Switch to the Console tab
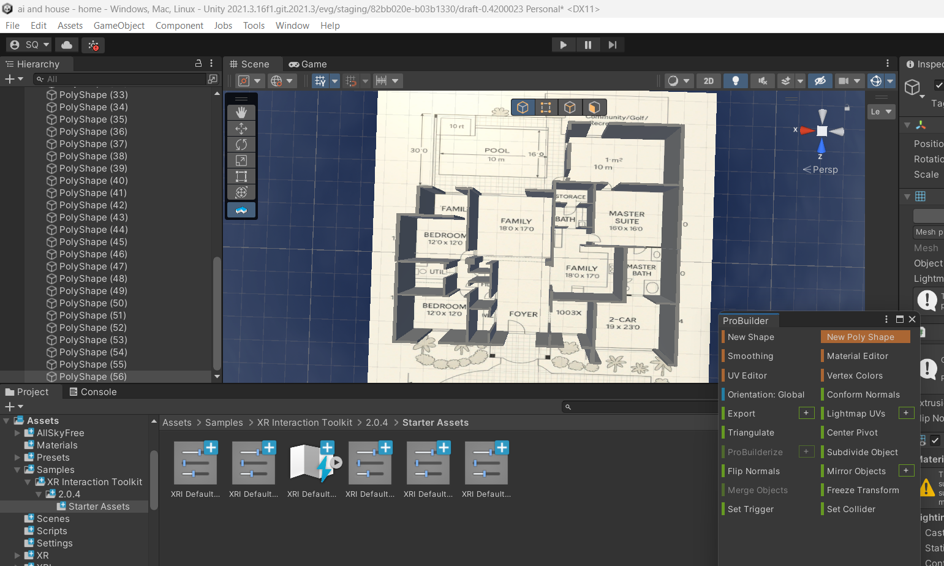The width and height of the screenshot is (944, 566). click(x=93, y=392)
